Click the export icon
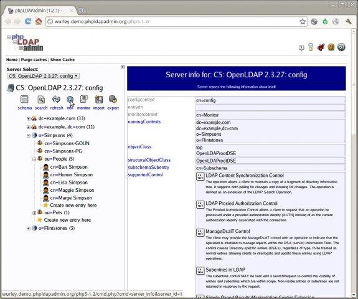 point(113,100)
